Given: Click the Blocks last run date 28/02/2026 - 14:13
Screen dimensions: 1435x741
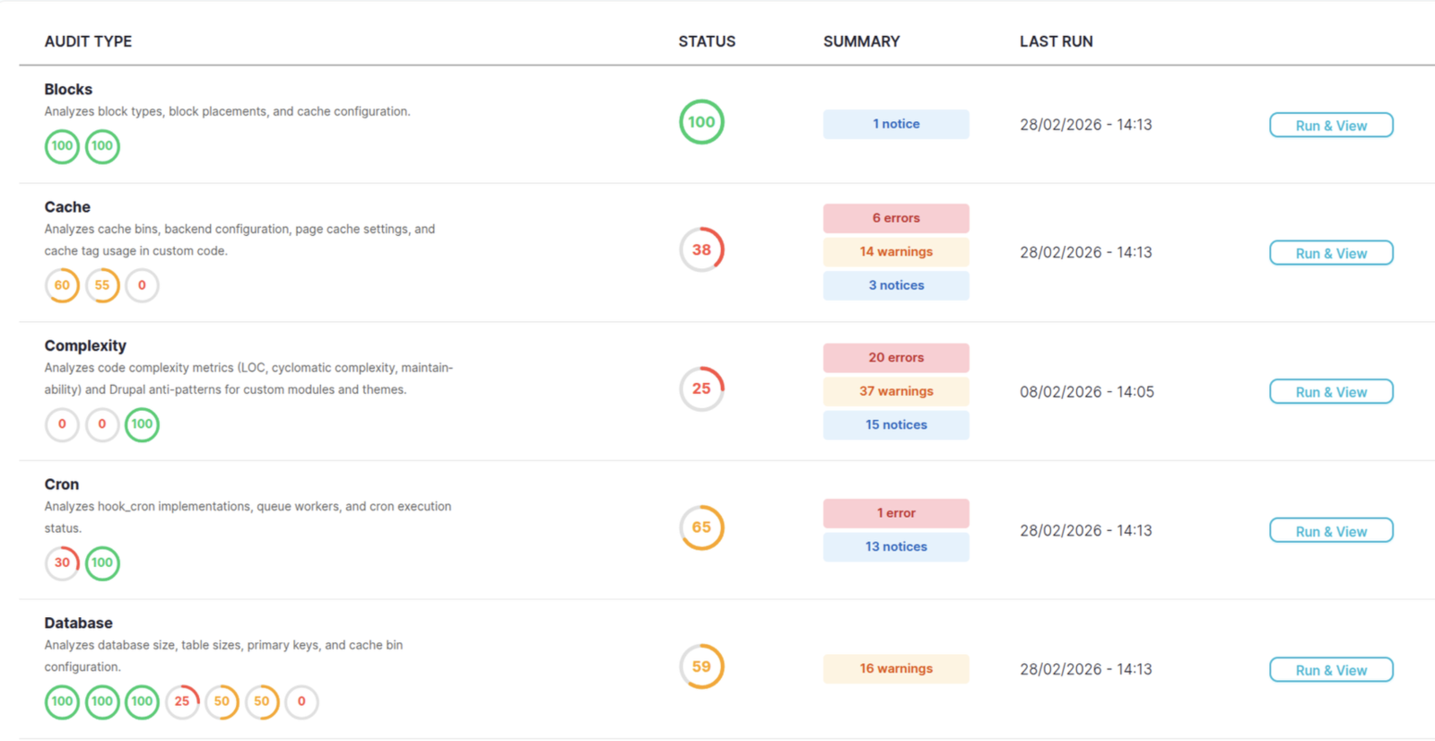Looking at the screenshot, I should tap(1085, 125).
